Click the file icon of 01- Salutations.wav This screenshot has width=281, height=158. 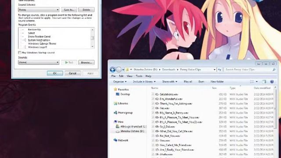[x=153, y=94]
